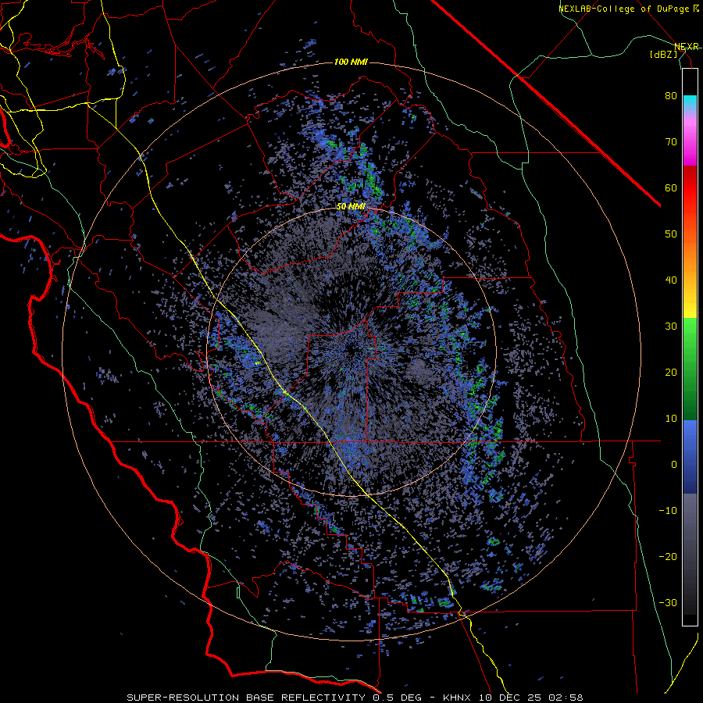Click the 20 dBZ legend value
703x703 pixels.
coord(671,373)
